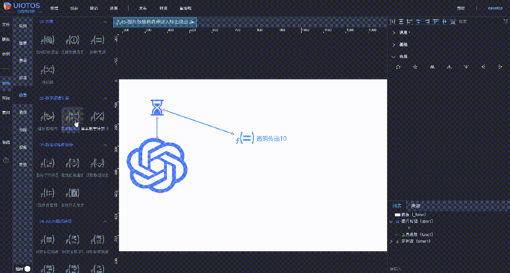The image size is (510, 273).
Task: Select the highlighted 基本数学 function icon
Action: pos(72,117)
